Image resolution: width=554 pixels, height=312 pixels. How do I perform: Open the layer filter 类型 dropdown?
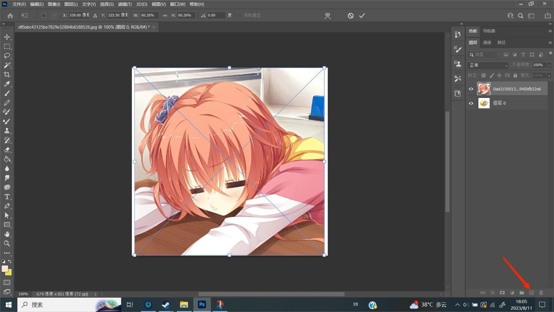tap(483, 55)
